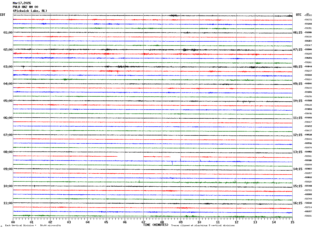Click the 15:15 UTC time label
Image resolution: width=313 pixels, height=229 pixels.
(298, 186)
